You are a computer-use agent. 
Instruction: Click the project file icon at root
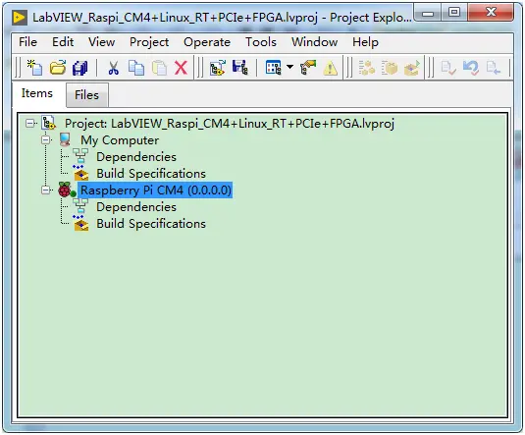click(x=48, y=123)
